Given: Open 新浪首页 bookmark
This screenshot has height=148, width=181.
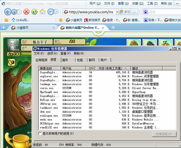Looking at the screenshot, I should tap(92, 20).
